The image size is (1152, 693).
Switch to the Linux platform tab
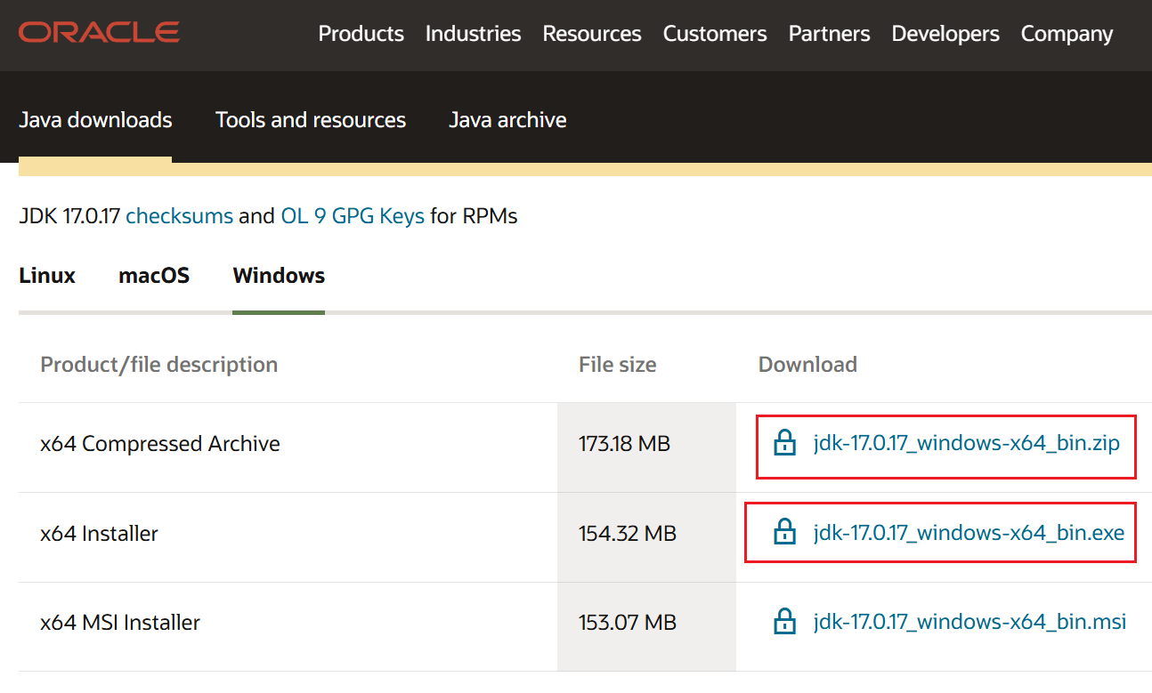pyautogui.click(x=47, y=276)
